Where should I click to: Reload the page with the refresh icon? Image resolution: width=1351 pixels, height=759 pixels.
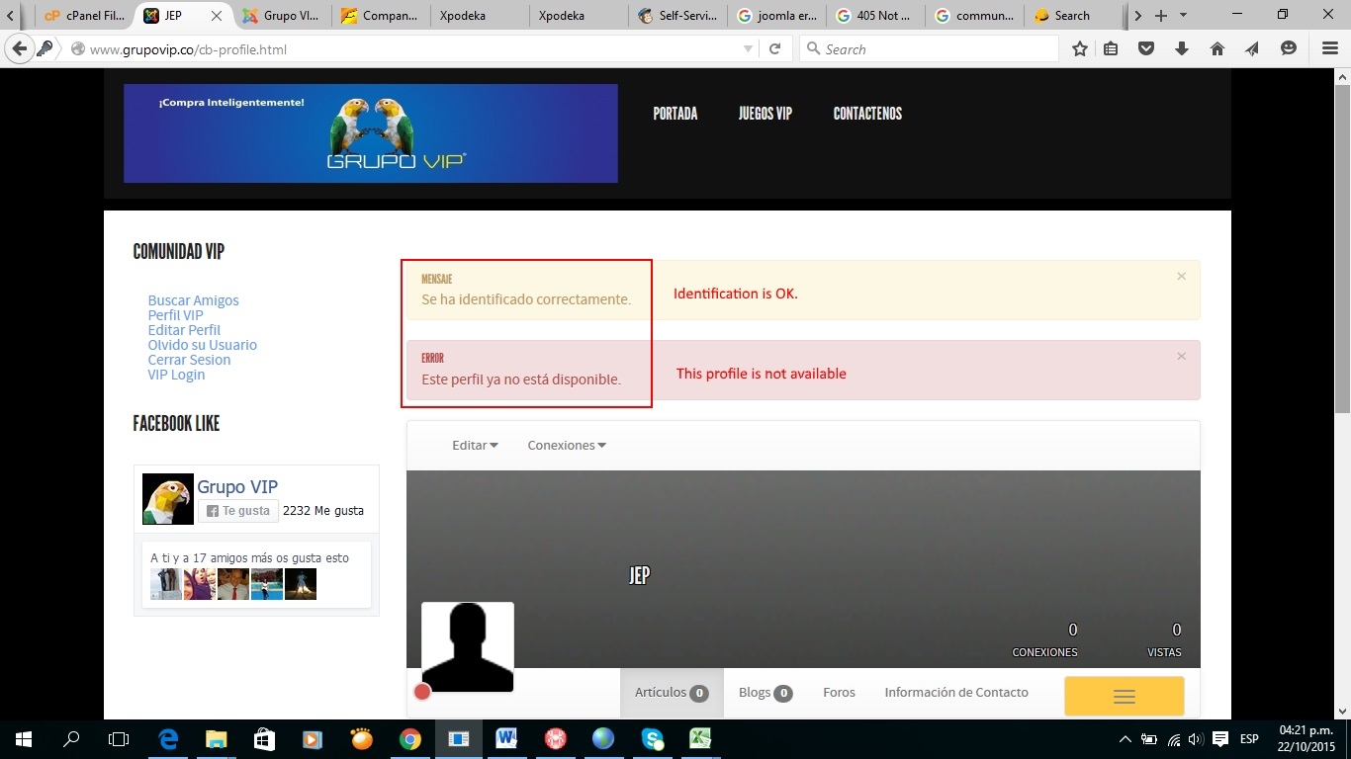tap(775, 48)
